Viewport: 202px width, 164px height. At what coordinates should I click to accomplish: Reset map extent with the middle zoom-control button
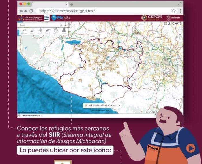(180, 31)
